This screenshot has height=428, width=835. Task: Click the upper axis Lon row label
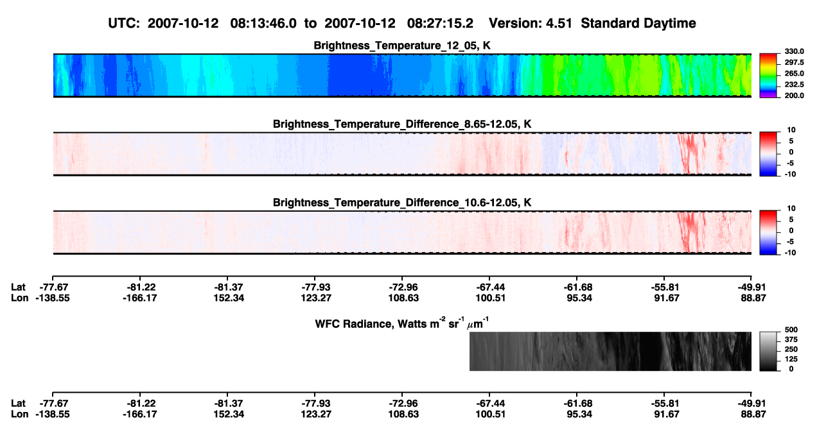tap(19, 298)
